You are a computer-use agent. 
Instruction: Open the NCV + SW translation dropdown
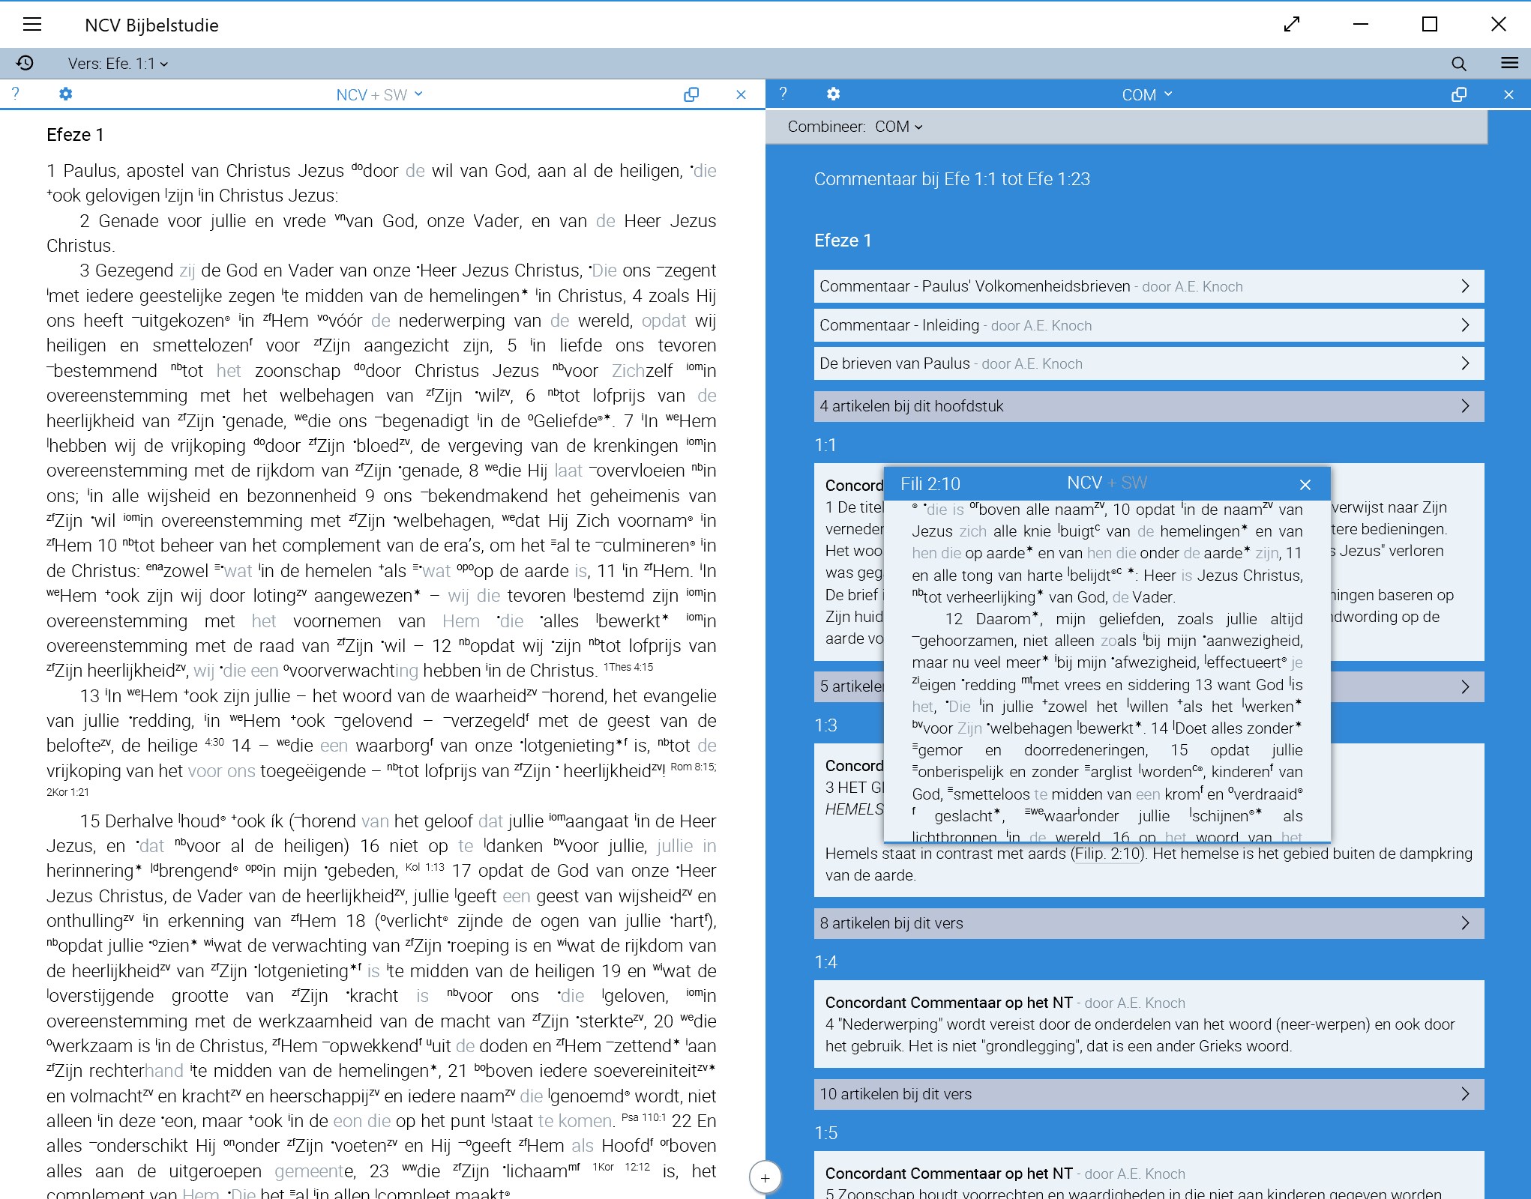(x=379, y=94)
